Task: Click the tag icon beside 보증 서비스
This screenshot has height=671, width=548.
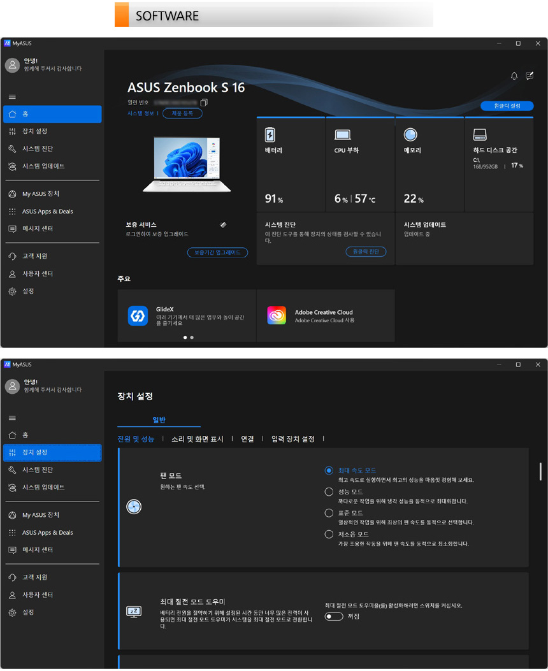Action: (223, 225)
